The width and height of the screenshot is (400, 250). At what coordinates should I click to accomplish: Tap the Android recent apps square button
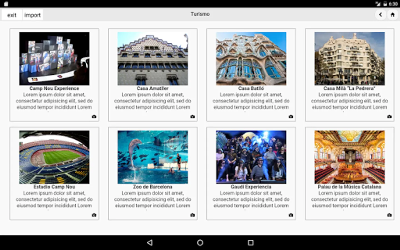pos(251,242)
